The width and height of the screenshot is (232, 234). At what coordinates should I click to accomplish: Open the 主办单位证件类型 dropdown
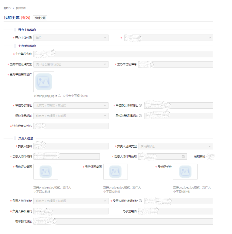pos(71,64)
